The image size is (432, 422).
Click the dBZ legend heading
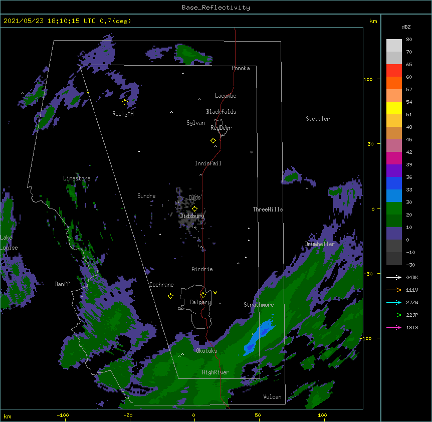click(406, 27)
